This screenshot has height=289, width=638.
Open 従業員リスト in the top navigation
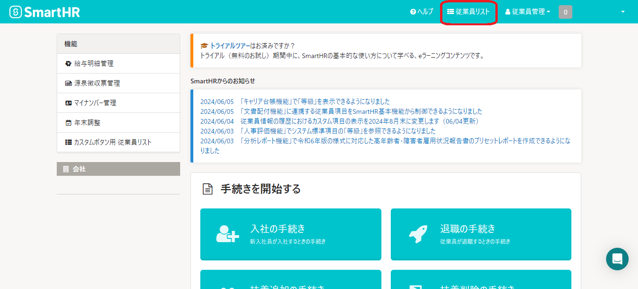point(469,12)
